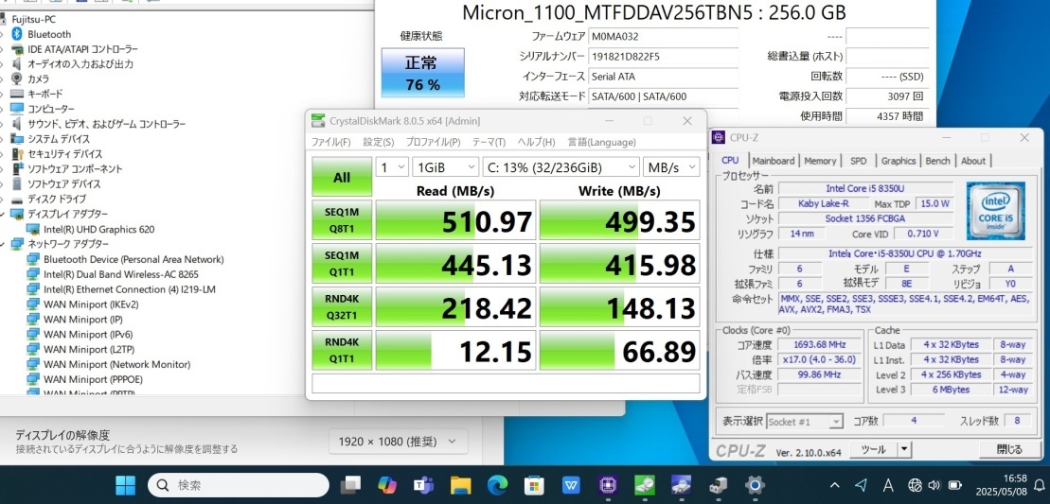This screenshot has height=504, width=1050.
Task: Run the RND4K Q1T1 test
Action: coord(342,350)
